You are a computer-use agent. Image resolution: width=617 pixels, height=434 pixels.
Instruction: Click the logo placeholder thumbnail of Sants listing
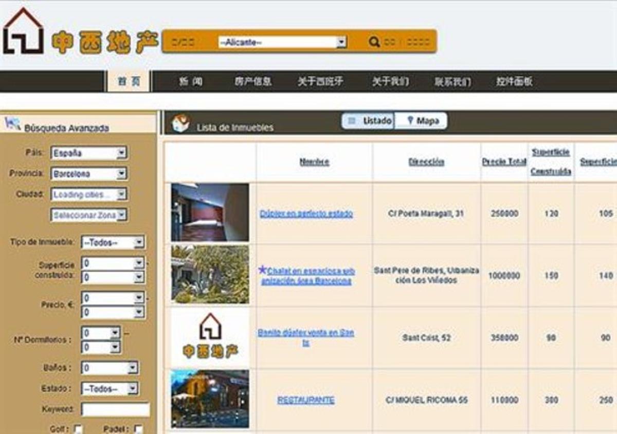pos(210,337)
